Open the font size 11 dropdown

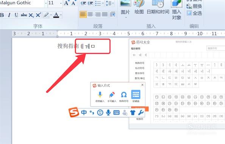(x=61, y=3)
